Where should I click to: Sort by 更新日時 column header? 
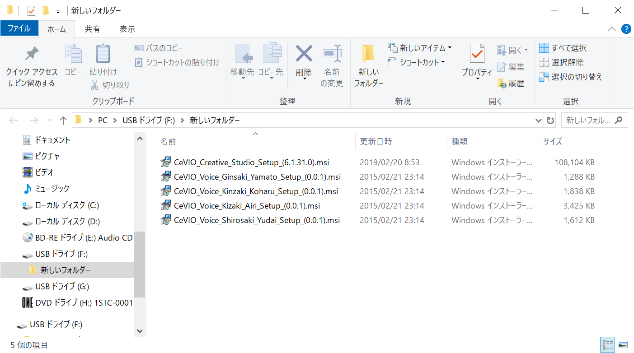point(376,142)
